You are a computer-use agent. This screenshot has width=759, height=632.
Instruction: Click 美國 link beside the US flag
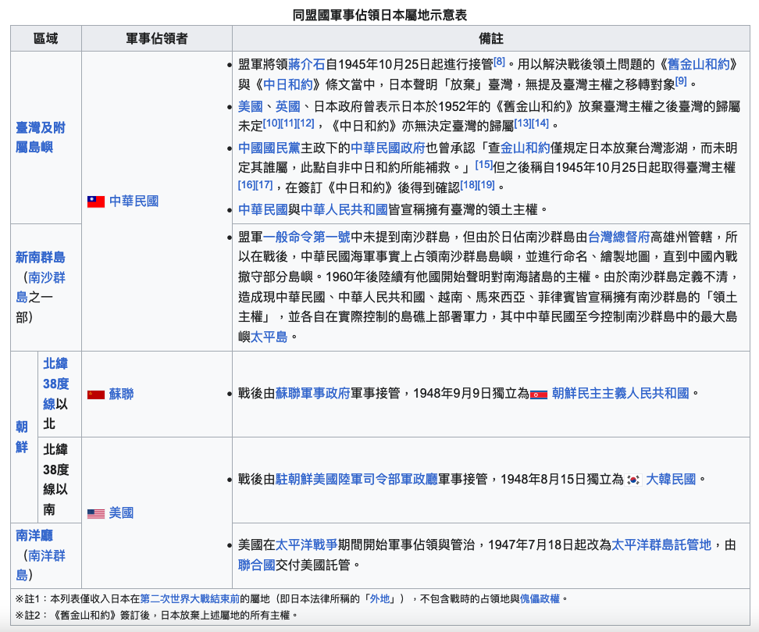122,513
